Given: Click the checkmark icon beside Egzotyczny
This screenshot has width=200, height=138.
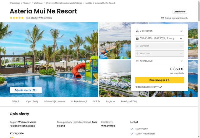Looking at the screenshot, I should (132, 129).
